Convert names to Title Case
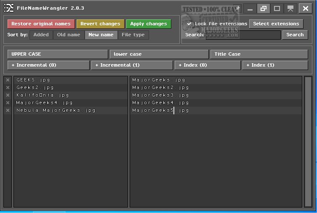The image size is (317, 213). tap(259, 54)
